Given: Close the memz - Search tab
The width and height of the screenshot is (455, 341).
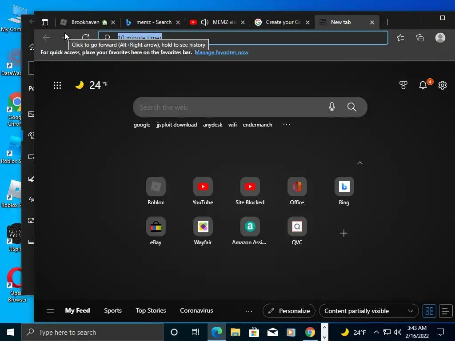Looking at the screenshot, I should click(178, 22).
